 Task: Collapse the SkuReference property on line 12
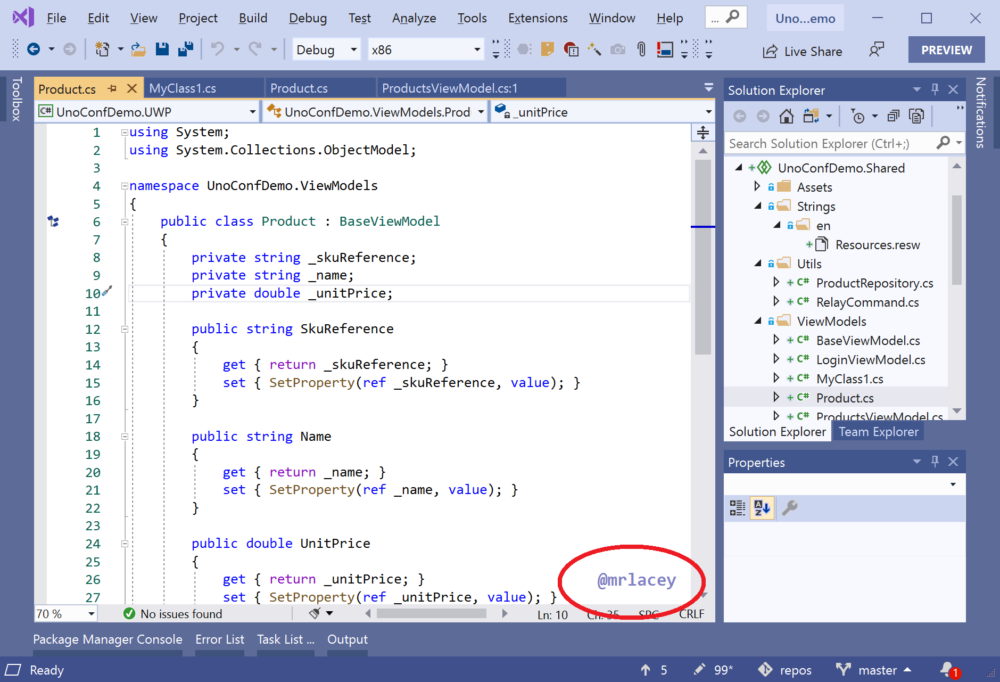click(125, 329)
